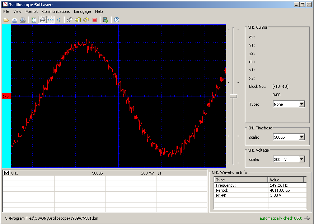The height and width of the screenshot is (224, 314).
Task: Expand the CH1 Voltage scale dropdown
Action: [x=301, y=159]
